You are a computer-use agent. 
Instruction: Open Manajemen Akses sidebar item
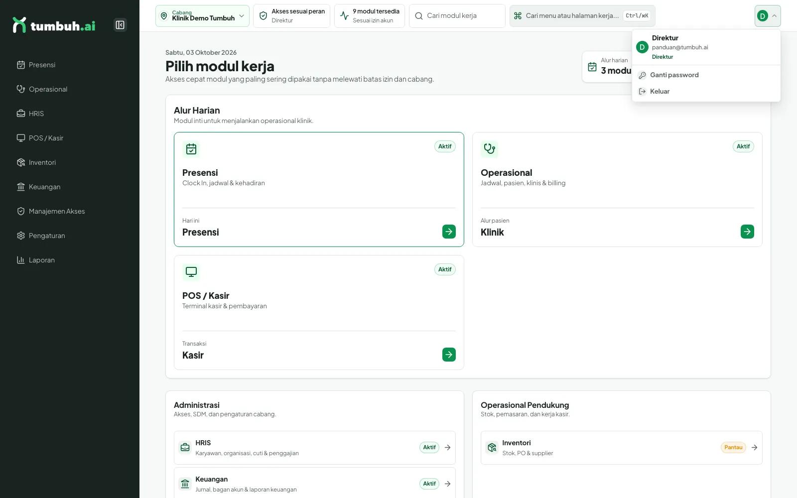[70, 211]
